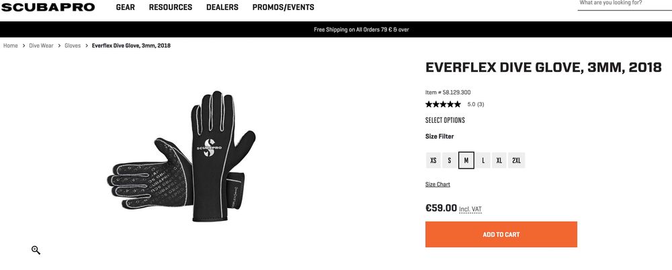Choose size M option
Image resolution: width=672 pixels, height=270 pixels.
466,161
